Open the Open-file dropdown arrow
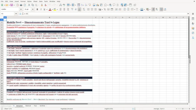The image size is (196, 110). [9, 5]
